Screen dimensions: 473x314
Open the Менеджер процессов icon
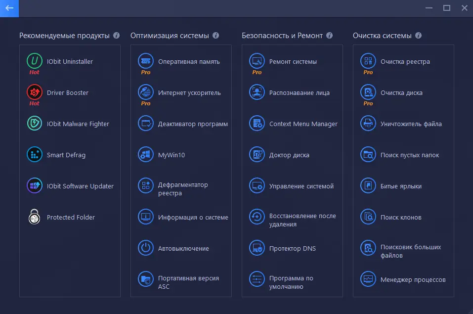(368, 279)
